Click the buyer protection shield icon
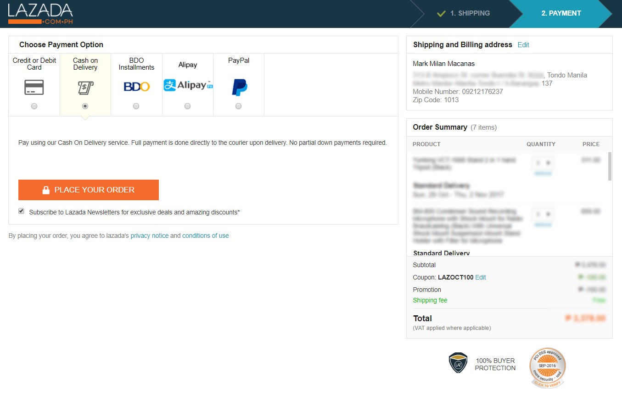The image size is (622, 395). click(458, 362)
